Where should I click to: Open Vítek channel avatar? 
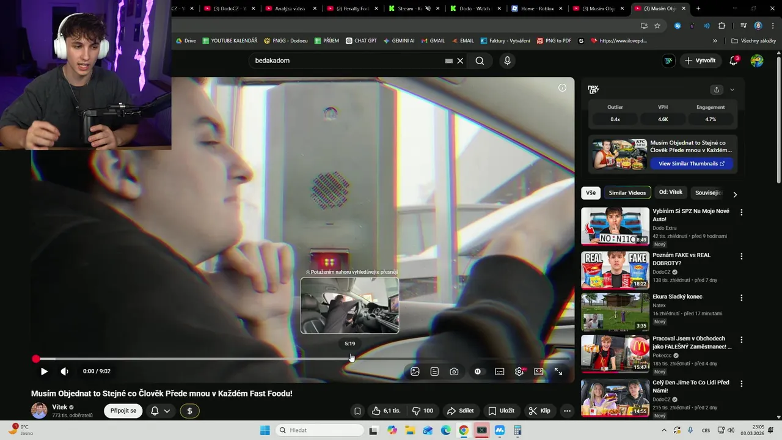tap(39, 411)
